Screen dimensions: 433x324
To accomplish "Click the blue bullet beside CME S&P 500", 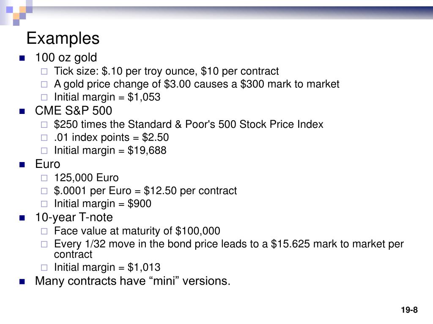I will [x=22, y=111].
